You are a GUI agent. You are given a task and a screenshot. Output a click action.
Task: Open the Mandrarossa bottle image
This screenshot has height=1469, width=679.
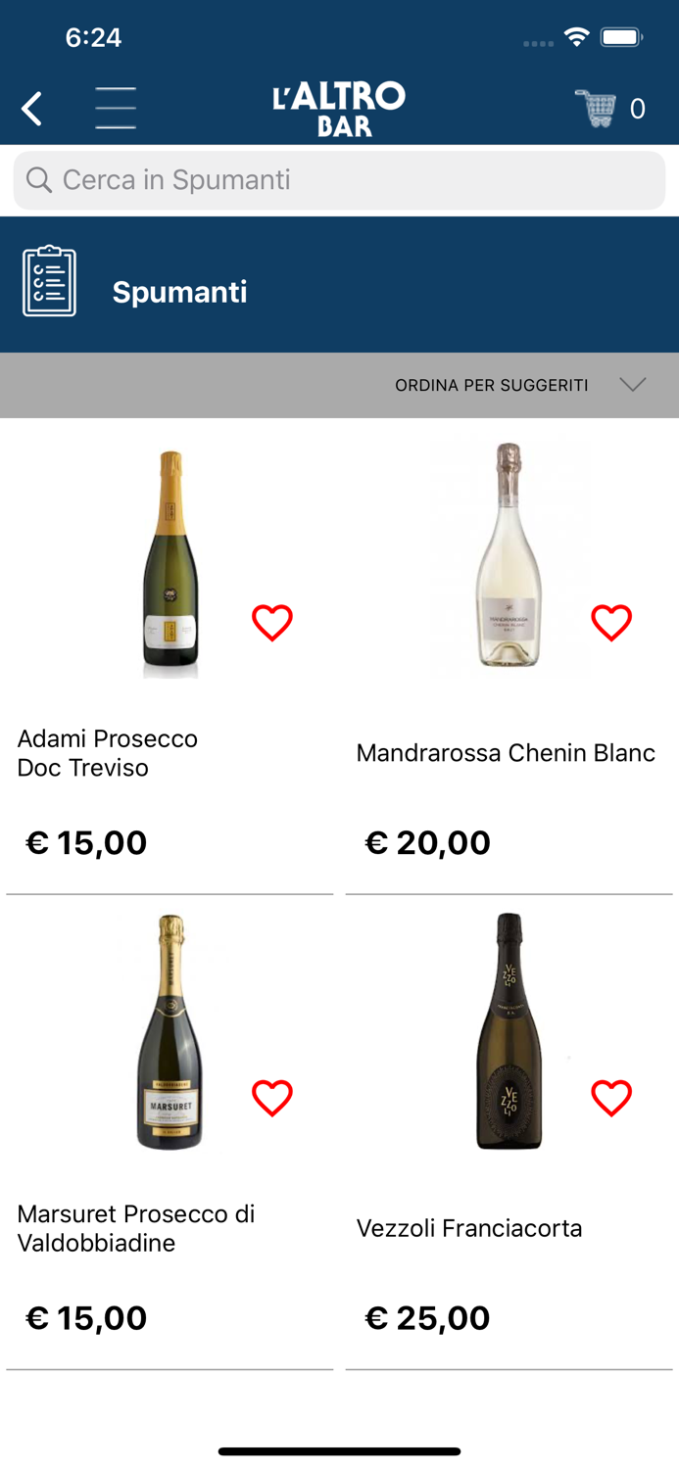coord(509,556)
